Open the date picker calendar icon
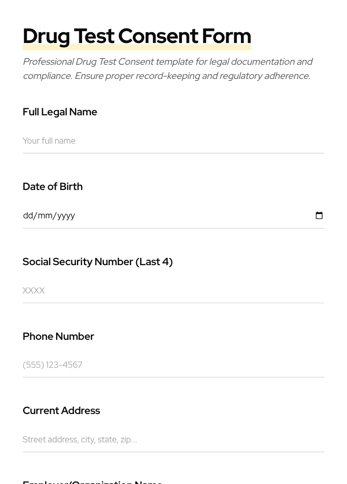This screenshot has width=347, height=484. click(x=319, y=216)
